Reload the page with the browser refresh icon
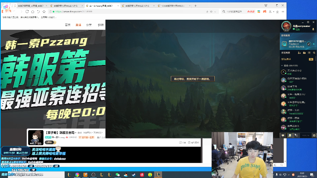317x178 pixels. click(27, 12)
